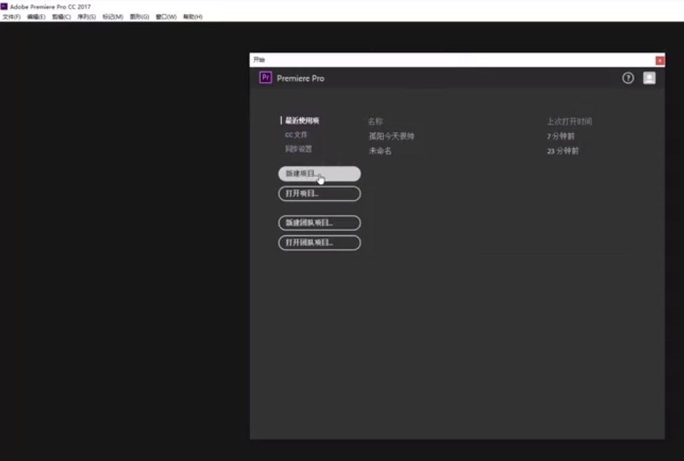Click the Premiere Pro "Pr" logo icon

coord(265,78)
